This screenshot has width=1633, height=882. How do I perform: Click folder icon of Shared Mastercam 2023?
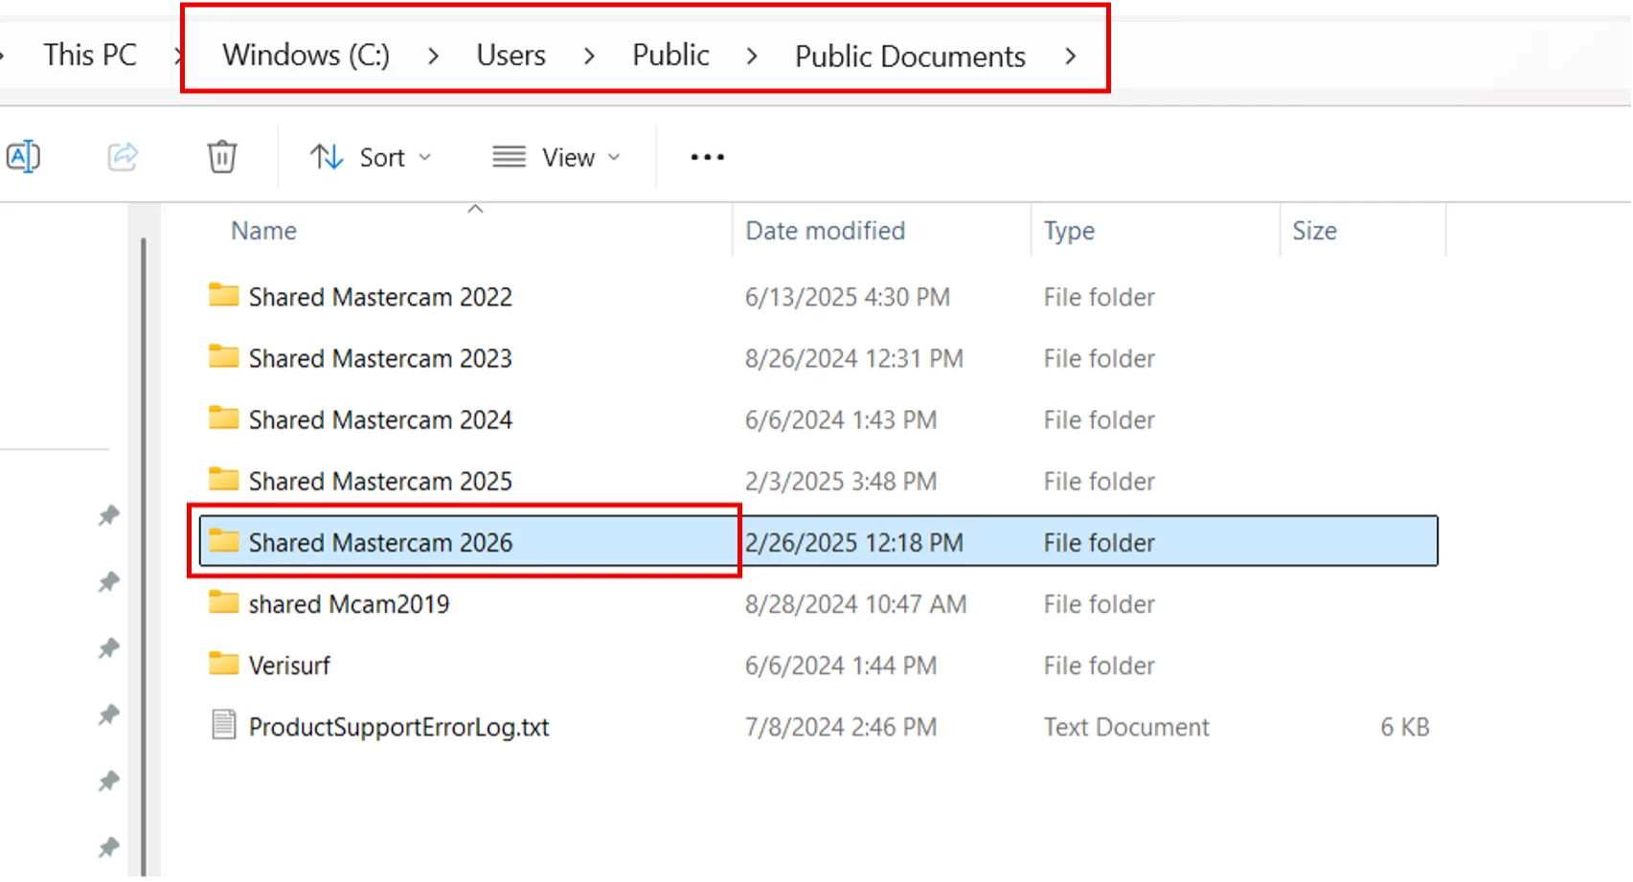(223, 356)
